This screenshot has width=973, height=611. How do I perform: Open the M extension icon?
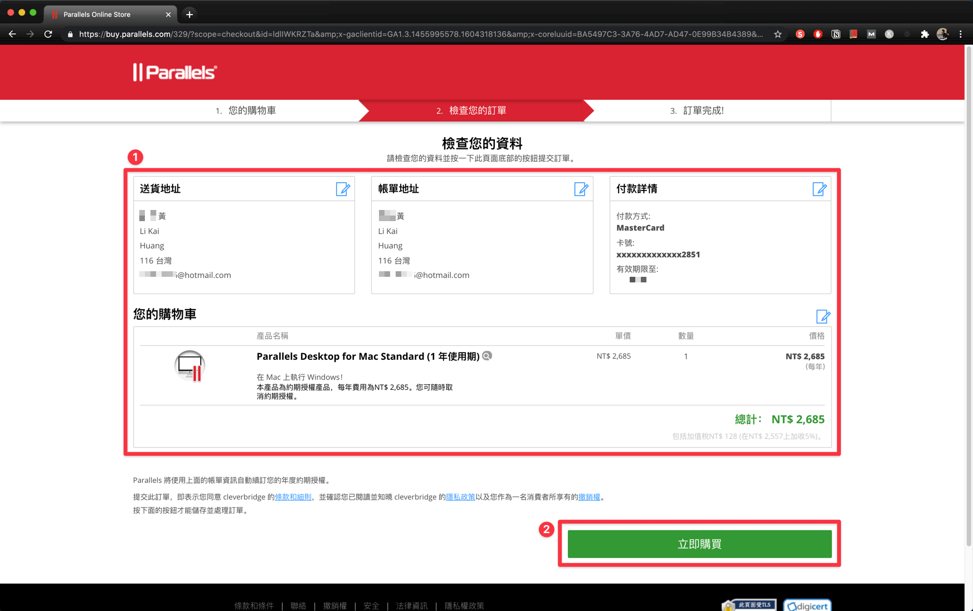click(872, 35)
